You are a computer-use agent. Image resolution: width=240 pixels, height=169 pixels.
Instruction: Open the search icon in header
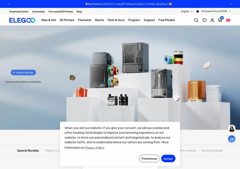196,20
